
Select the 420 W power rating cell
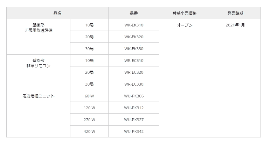[x=89, y=132]
